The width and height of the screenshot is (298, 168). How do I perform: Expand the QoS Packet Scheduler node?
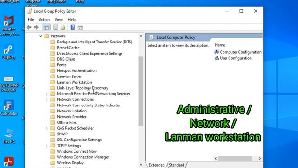click(47, 129)
